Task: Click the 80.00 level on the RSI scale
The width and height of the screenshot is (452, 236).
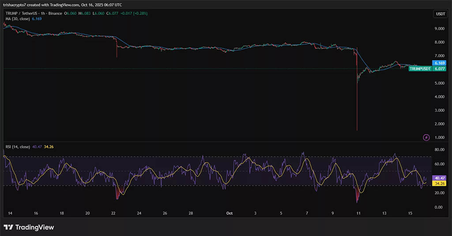Action: pyautogui.click(x=439, y=150)
